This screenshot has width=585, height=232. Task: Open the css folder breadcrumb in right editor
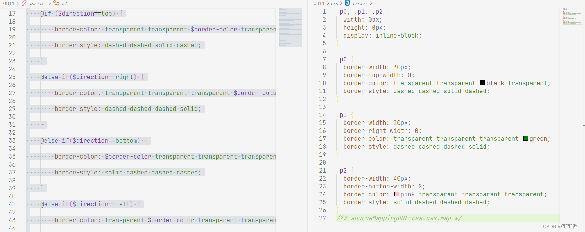click(334, 3)
